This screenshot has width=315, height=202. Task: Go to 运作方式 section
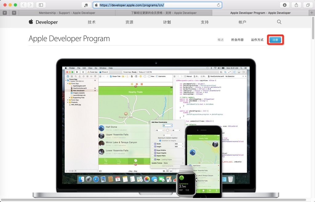click(x=257, y=40)
